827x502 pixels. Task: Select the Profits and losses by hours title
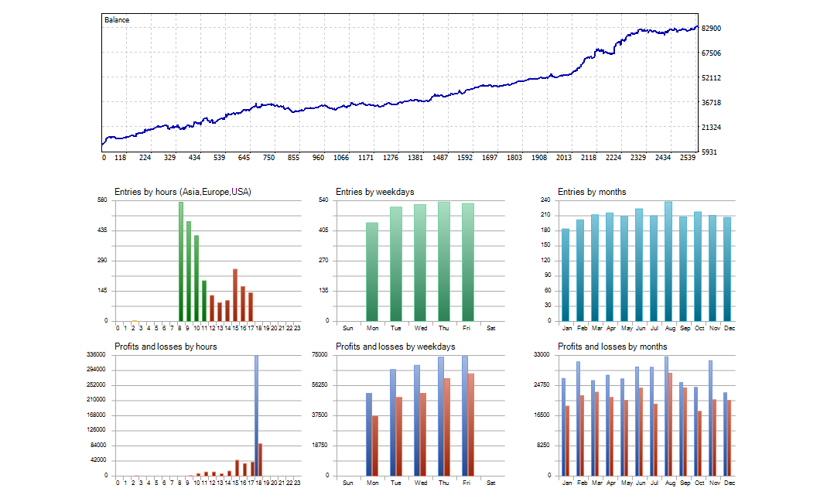pos(166,347)
